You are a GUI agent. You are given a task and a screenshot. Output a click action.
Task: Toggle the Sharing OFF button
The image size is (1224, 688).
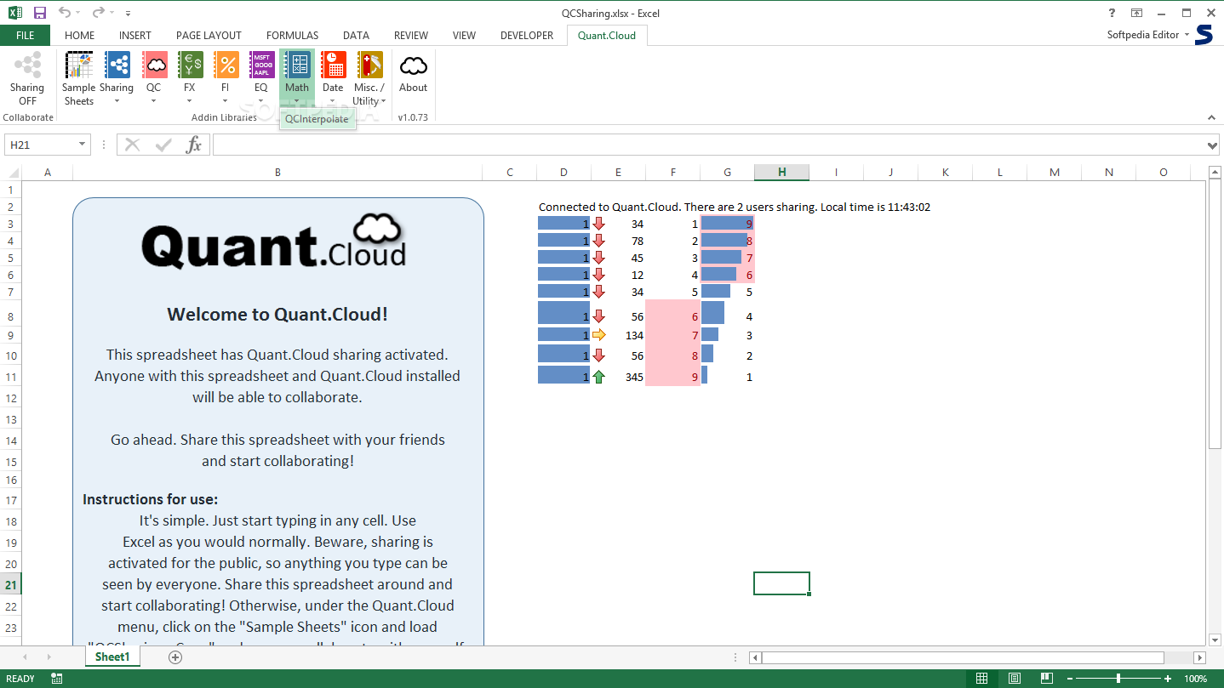pos(27,78)
